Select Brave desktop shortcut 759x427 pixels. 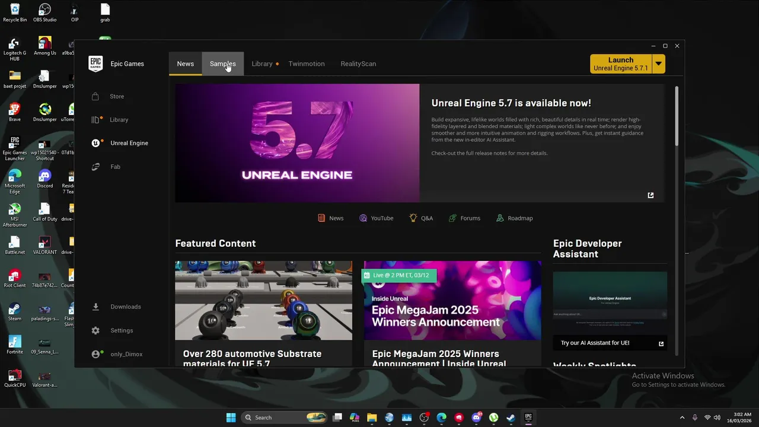pos(15,113)
